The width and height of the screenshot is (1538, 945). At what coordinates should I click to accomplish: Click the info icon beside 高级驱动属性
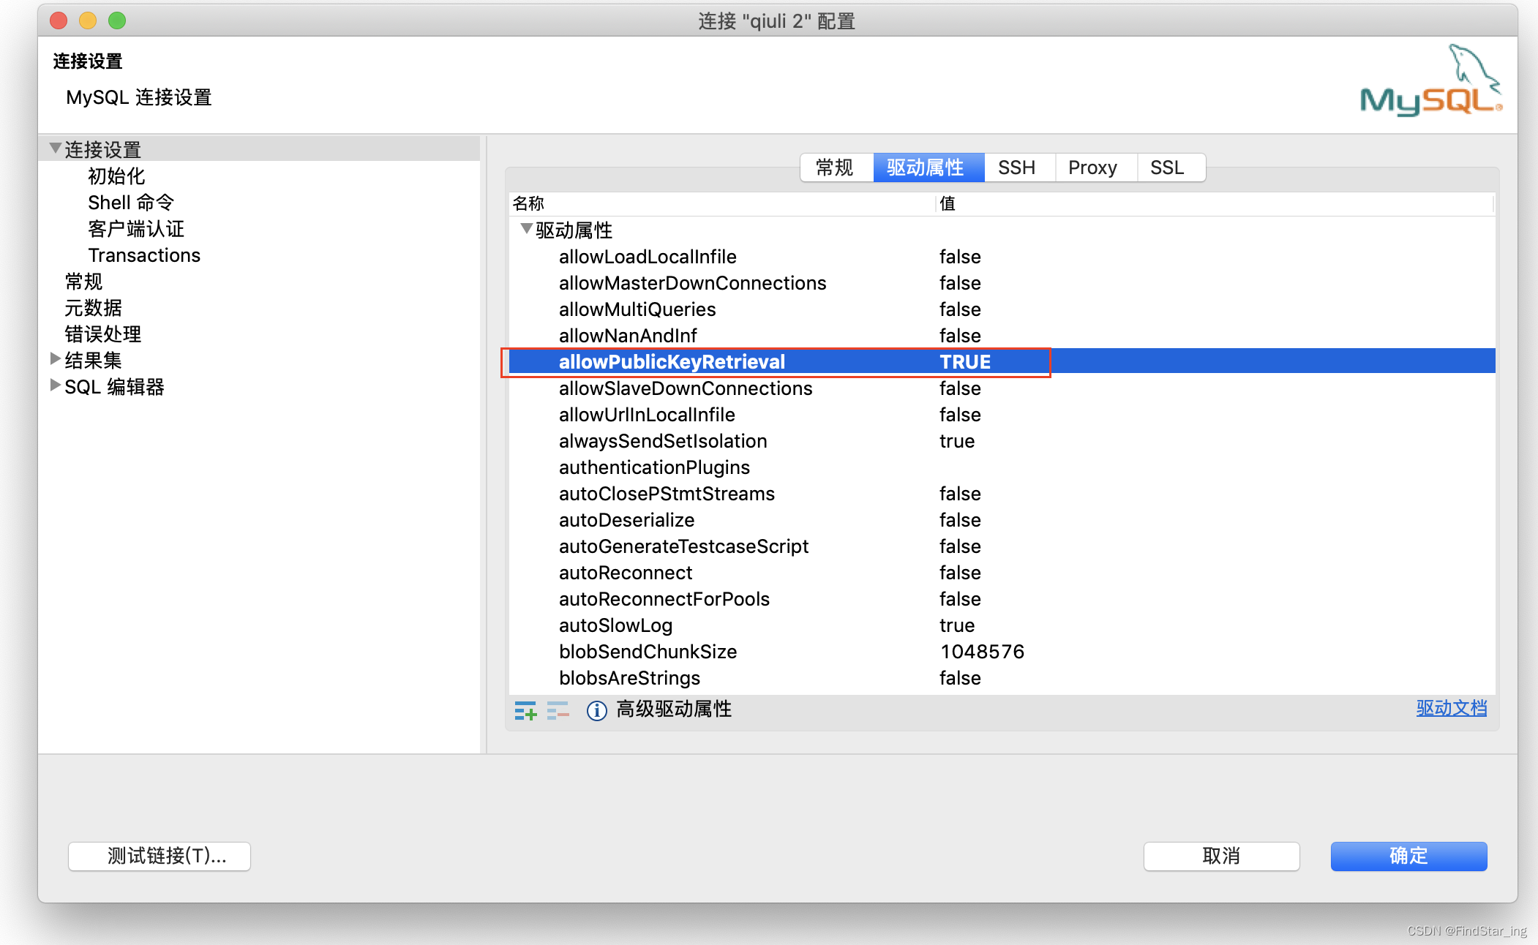(x=596, y=710)
